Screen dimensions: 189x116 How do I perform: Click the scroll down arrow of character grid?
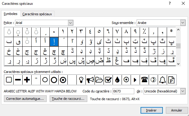[178, 64]
